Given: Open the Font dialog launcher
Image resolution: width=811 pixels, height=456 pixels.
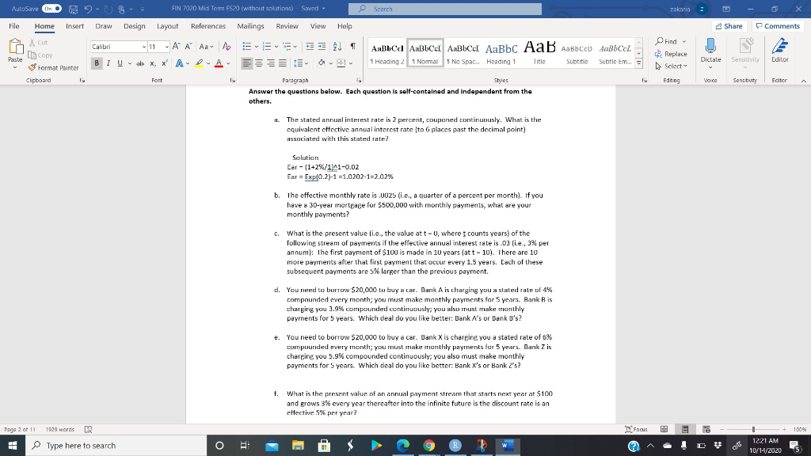Looking at the screenshot, I should pyautogui.click(x=233, y=80).
